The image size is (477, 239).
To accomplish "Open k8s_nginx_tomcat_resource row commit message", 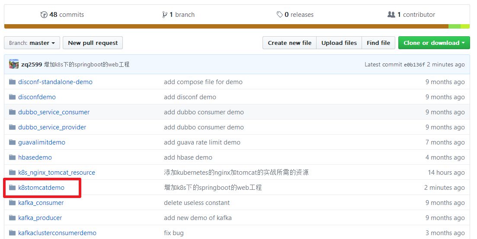I will [x=237, y=173].
